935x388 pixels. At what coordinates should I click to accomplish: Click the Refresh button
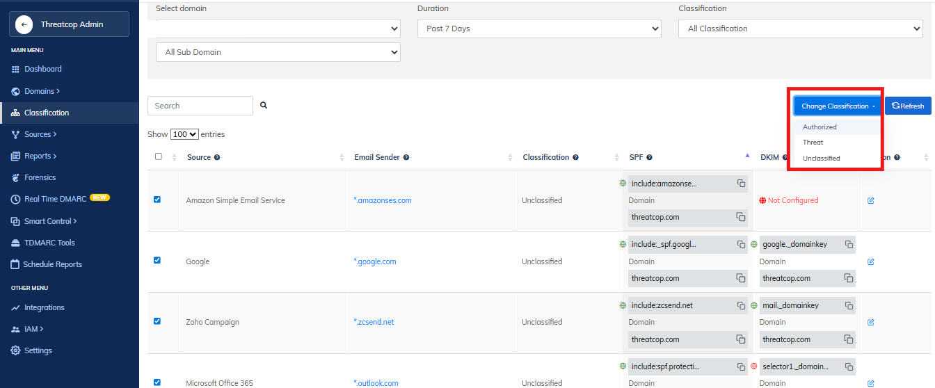(908, 106)
